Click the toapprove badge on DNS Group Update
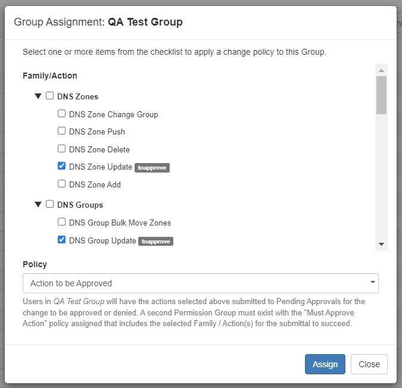Viewport: 402px width, 388px height. click(155, 242)
